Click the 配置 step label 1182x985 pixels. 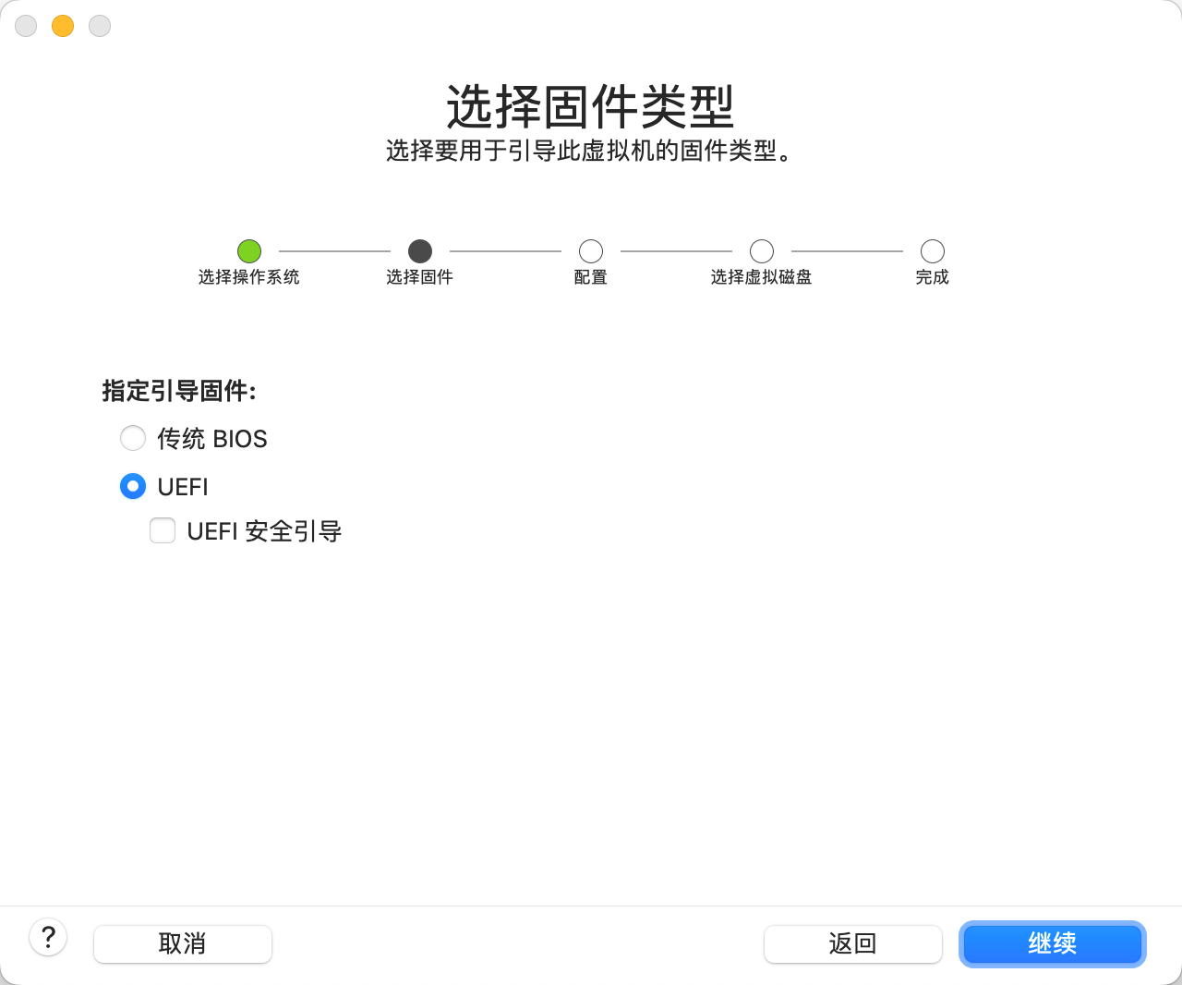coord(591,277)
